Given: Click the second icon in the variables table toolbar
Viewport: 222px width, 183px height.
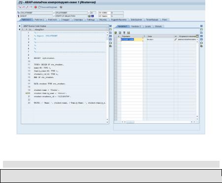Looking at the screenshot, I should [120, 33].
